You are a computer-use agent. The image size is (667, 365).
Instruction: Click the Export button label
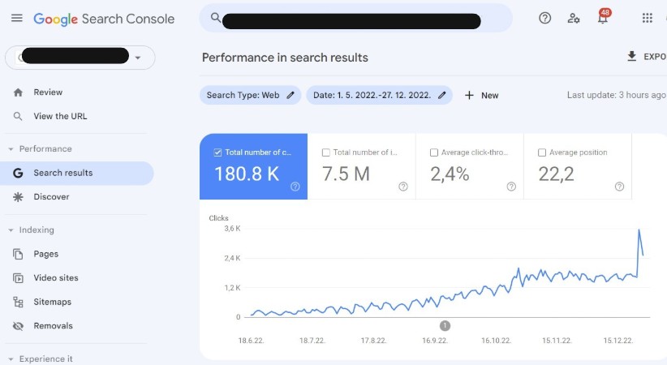tap(655, 57)
